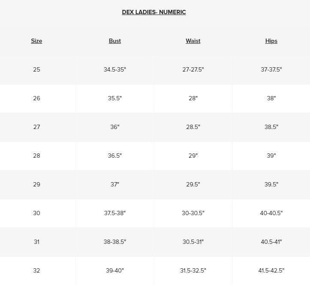The image size is (310, 285).
Task: Select the 40.5-41" hips value
Action: pos(271,242)
